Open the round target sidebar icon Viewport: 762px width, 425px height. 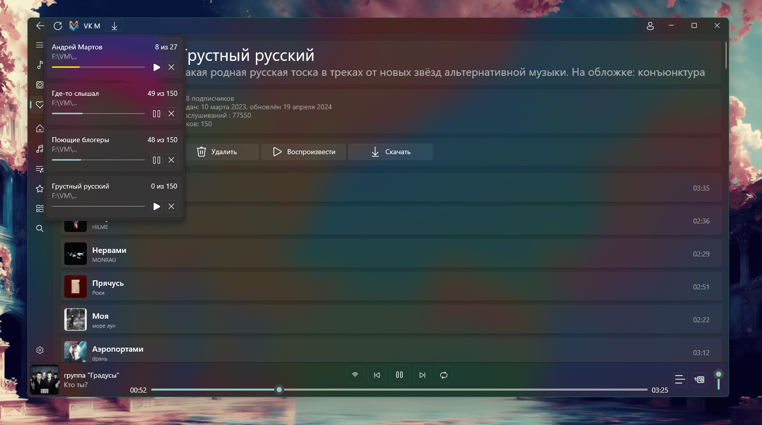pyautogui.click(x=39, y=85)
